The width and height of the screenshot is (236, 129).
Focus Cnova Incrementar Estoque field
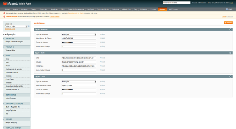coord(79,94)
